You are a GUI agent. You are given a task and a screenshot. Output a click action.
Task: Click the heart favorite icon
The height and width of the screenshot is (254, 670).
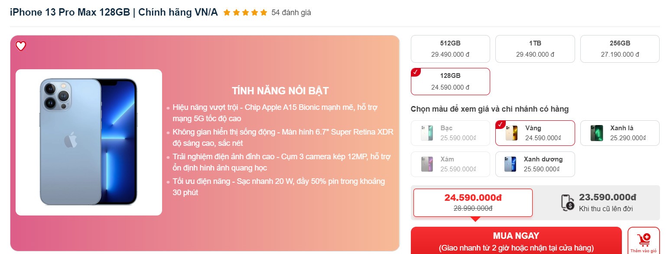(x=21, y=46)
